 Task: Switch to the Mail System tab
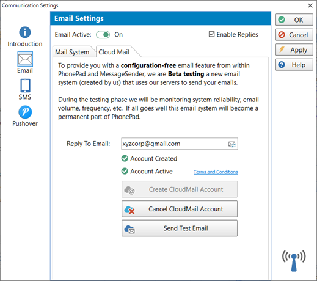pos(72,52)
